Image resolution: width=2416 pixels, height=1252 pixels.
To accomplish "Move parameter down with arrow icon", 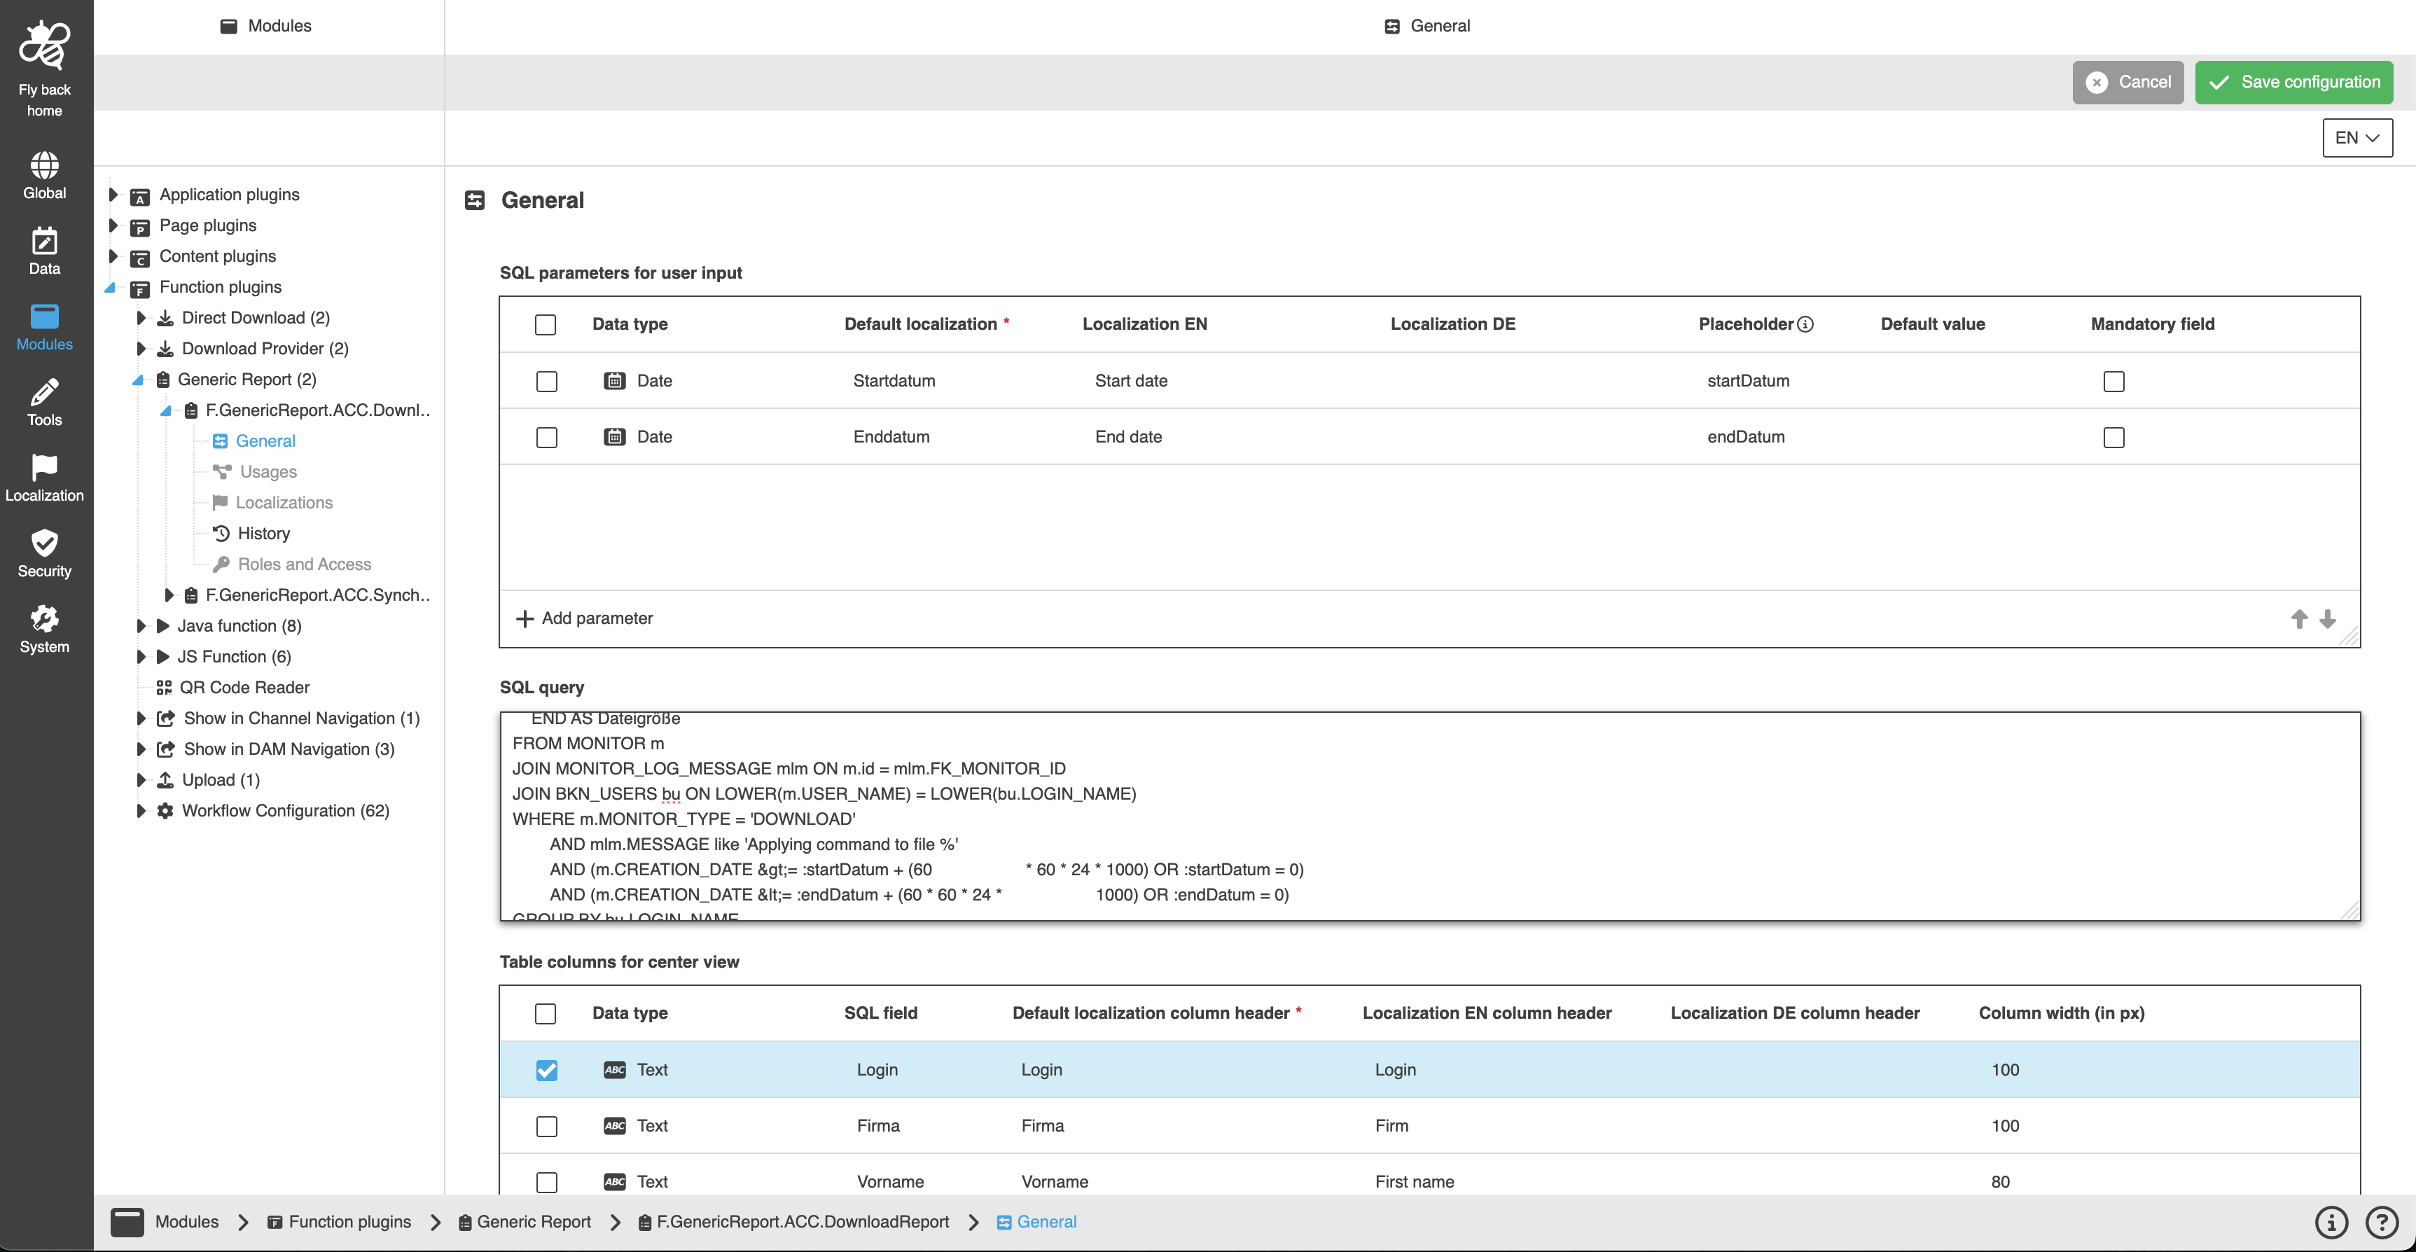I will click(x=2327, y=619).
